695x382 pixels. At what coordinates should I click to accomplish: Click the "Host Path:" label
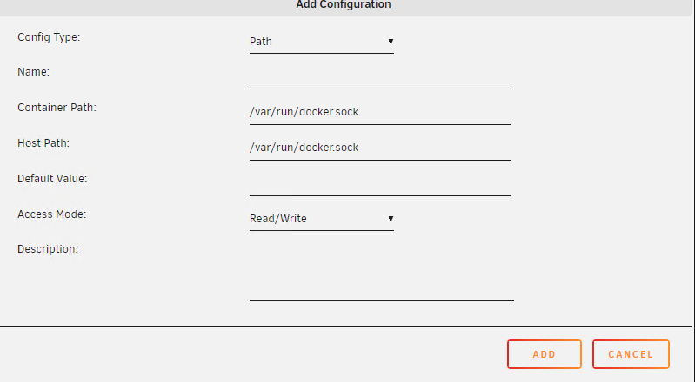point(43,142)
